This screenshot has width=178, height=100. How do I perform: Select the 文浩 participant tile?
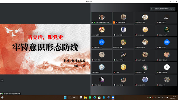pos(102,43)
